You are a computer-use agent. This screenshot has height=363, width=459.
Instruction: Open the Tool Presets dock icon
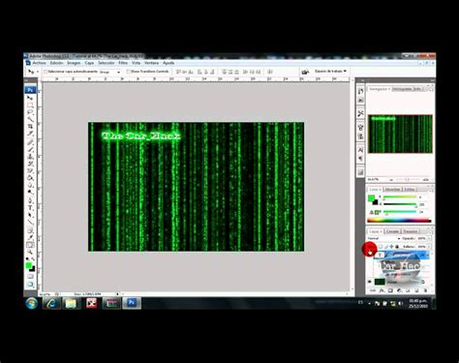click(x=360, y=113)
